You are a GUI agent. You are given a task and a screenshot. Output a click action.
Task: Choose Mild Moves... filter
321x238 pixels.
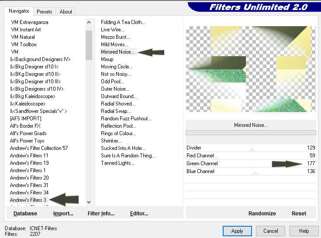pyautogui.click(x=114, y=44)
